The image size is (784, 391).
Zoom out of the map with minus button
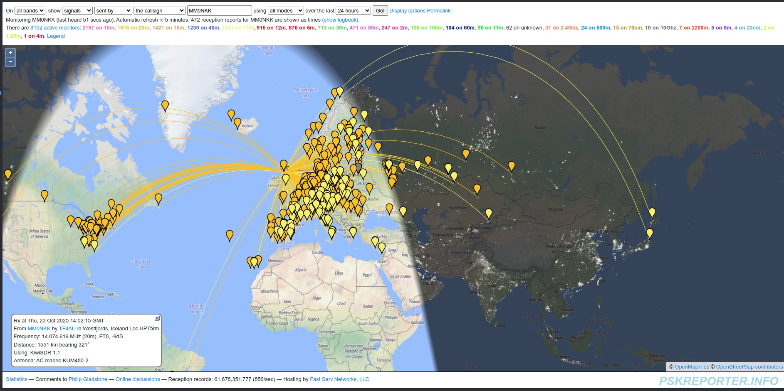coord(10,61)
